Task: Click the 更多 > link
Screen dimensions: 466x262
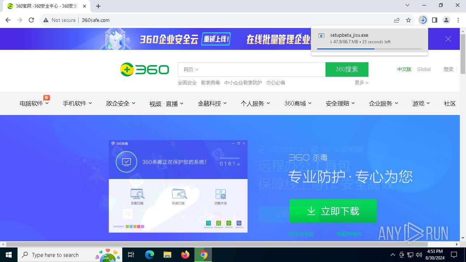Action: (362, 83)
